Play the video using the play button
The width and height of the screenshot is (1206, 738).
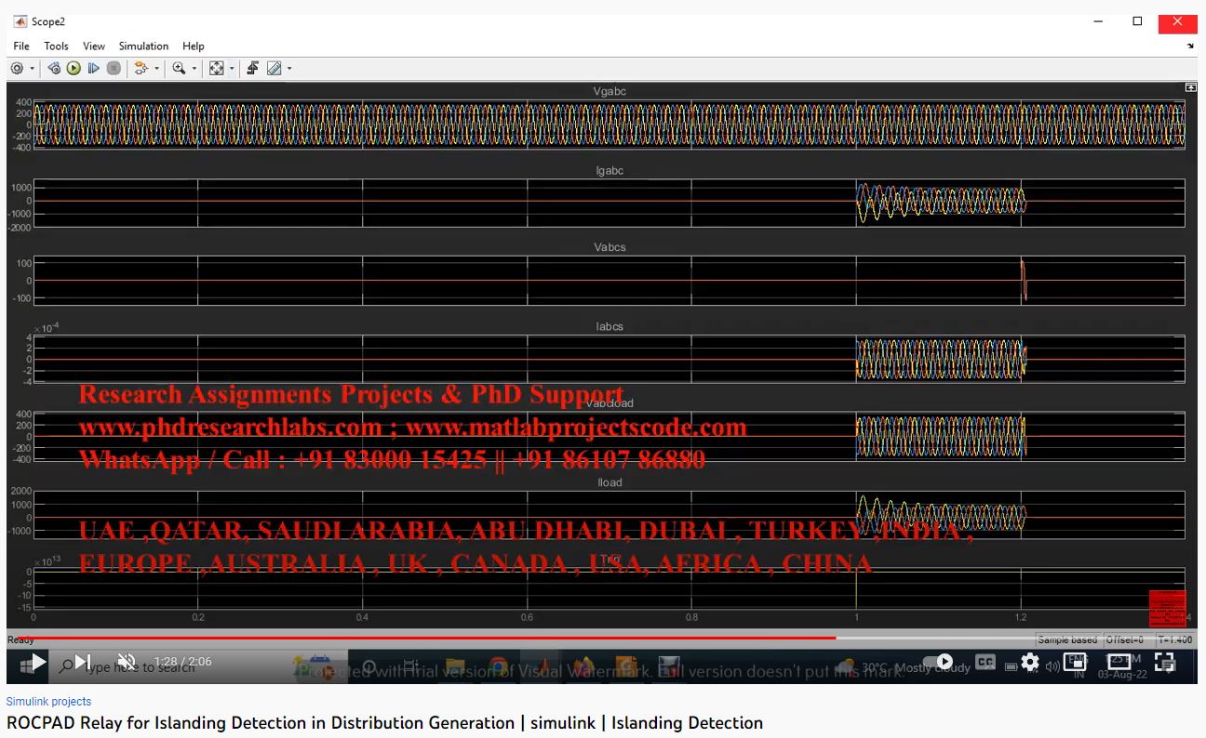(38, 662)
